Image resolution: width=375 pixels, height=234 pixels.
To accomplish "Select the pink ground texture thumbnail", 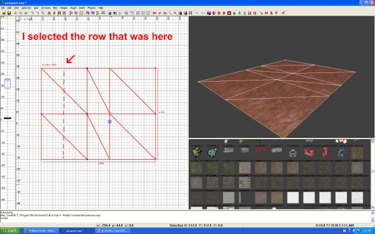I will [244, 168].
